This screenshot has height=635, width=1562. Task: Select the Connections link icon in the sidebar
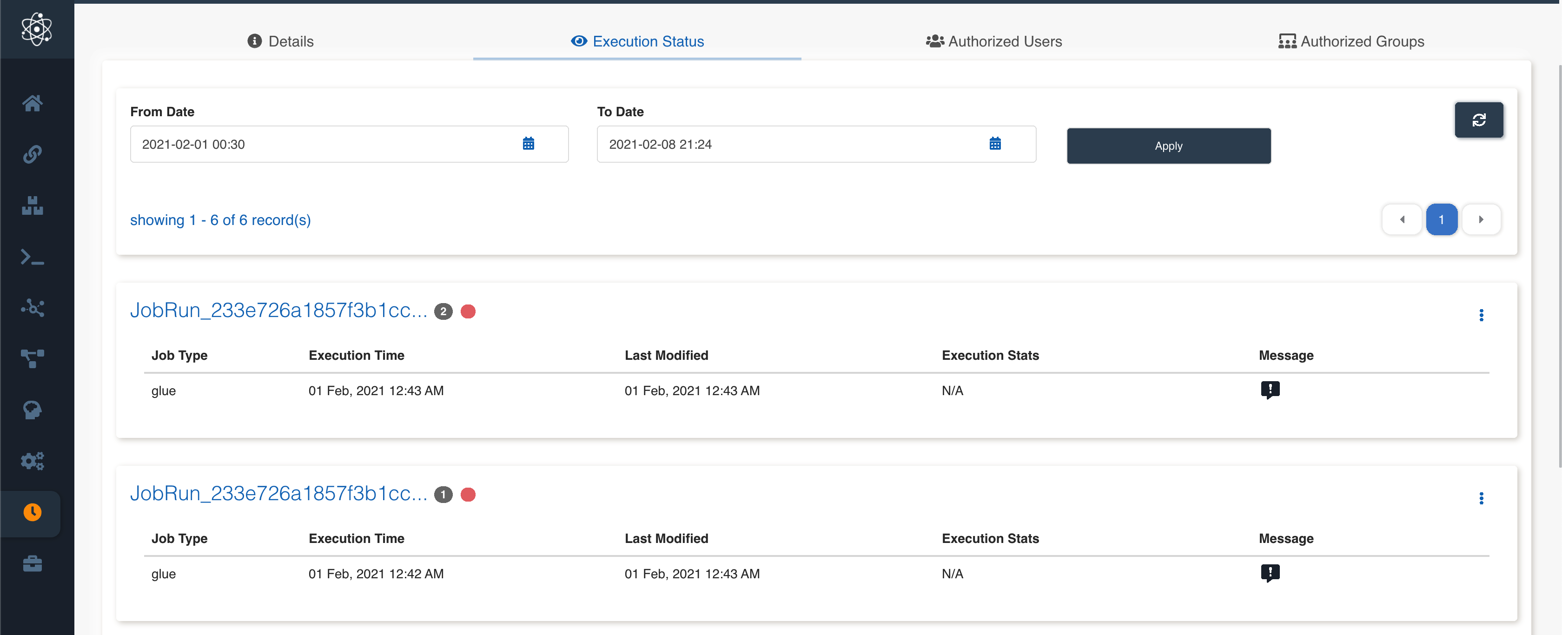point(33,154)
